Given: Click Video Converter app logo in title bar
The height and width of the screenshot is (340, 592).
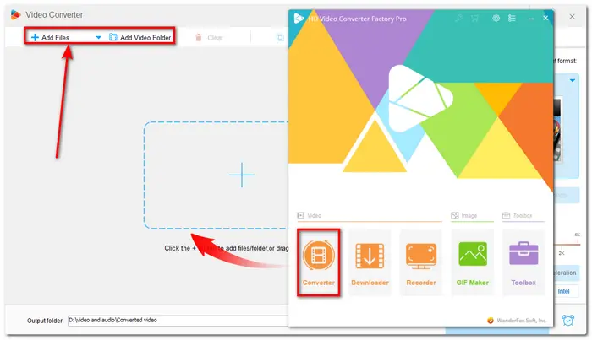Looking at the screenshot, I should 15,14.
